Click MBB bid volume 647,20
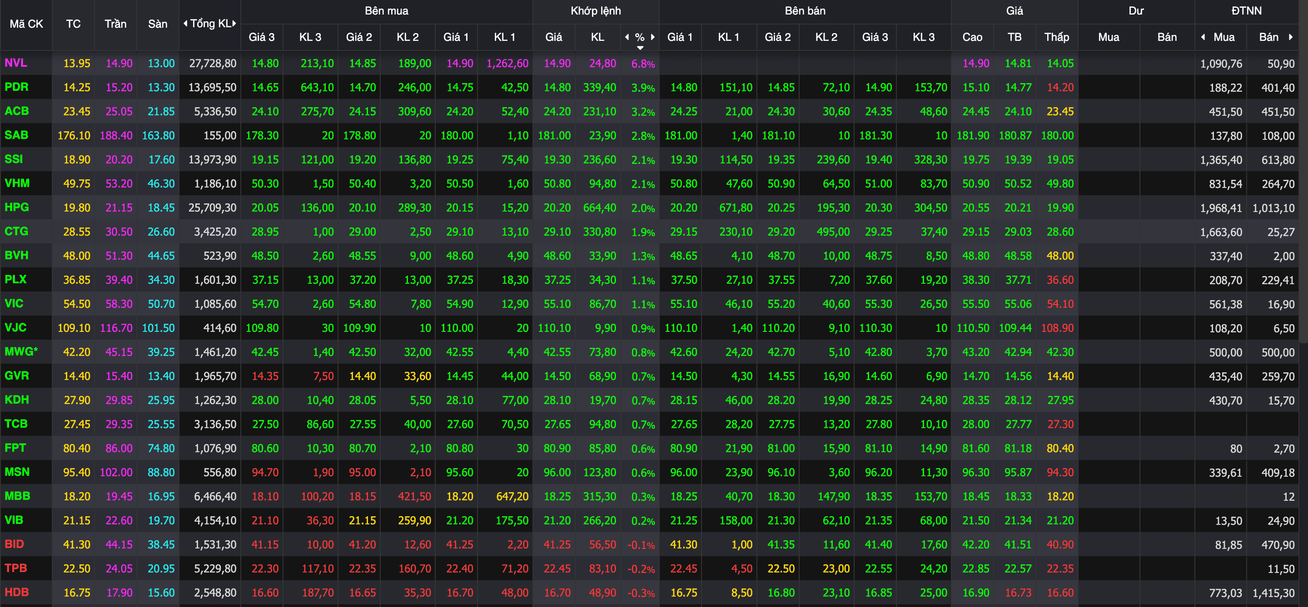 click(512, 496)
